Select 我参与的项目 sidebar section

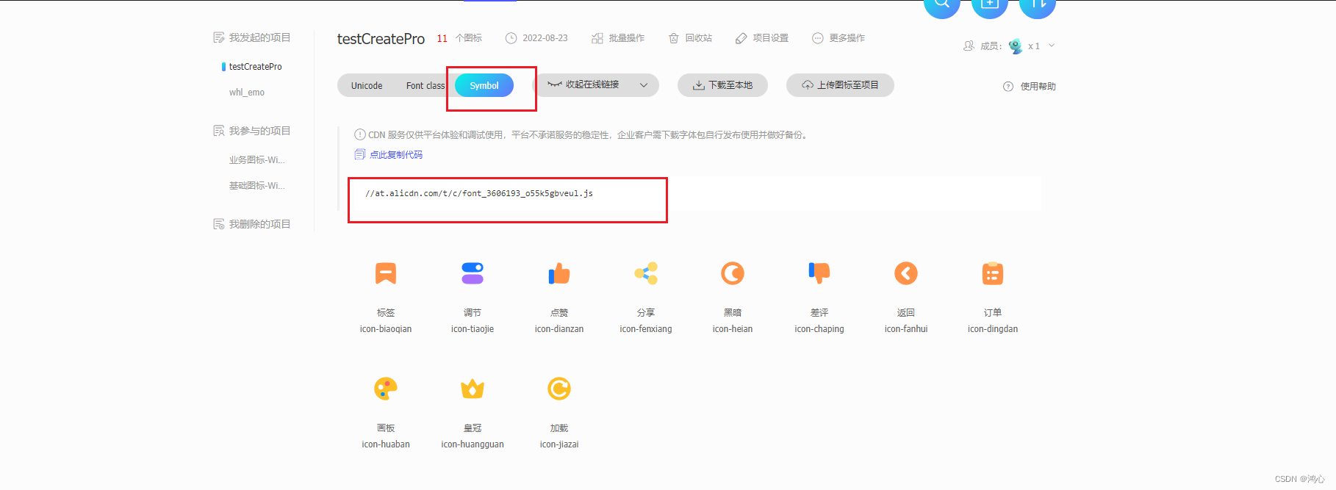[260, 131]
